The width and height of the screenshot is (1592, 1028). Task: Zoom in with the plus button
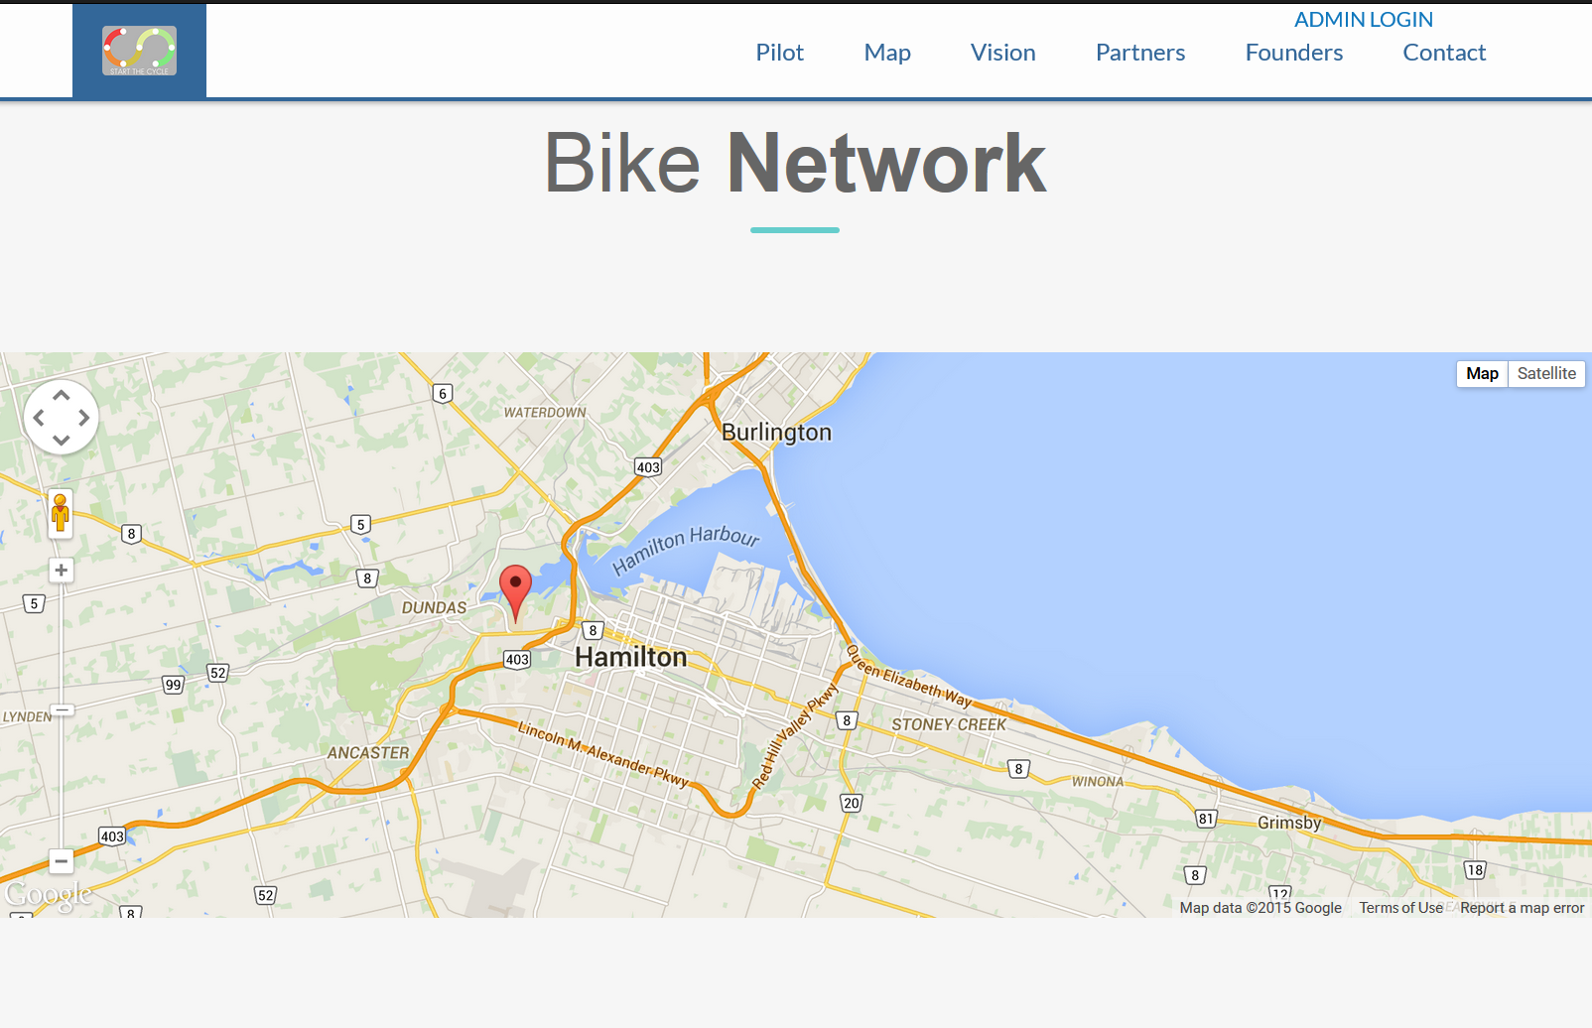61,570
